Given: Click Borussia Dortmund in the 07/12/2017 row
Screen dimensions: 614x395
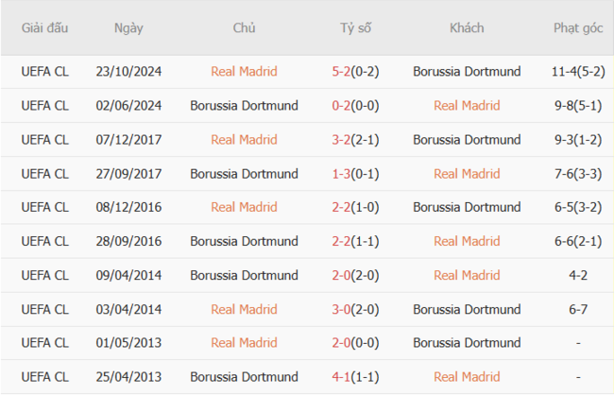Looking at the screenshot, I should tap(467, 140).
